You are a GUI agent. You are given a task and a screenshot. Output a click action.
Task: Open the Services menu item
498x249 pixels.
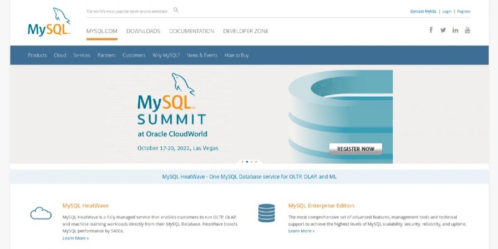82,55
